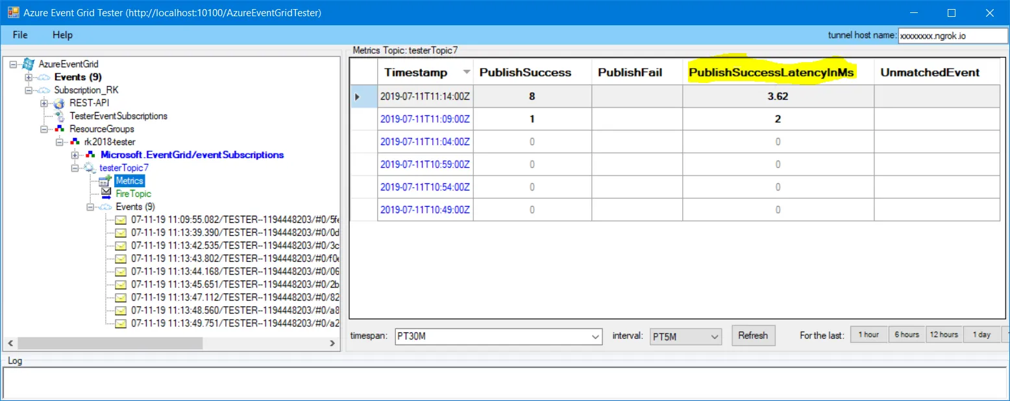The height and width of the screenshot is (401, 1010).
Task: Click envelope icon of event 11:13:42.535
Action: coord(121,246)
